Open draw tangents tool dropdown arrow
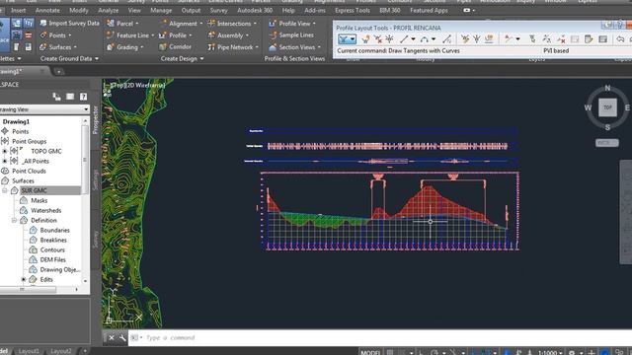 (353, 39)
